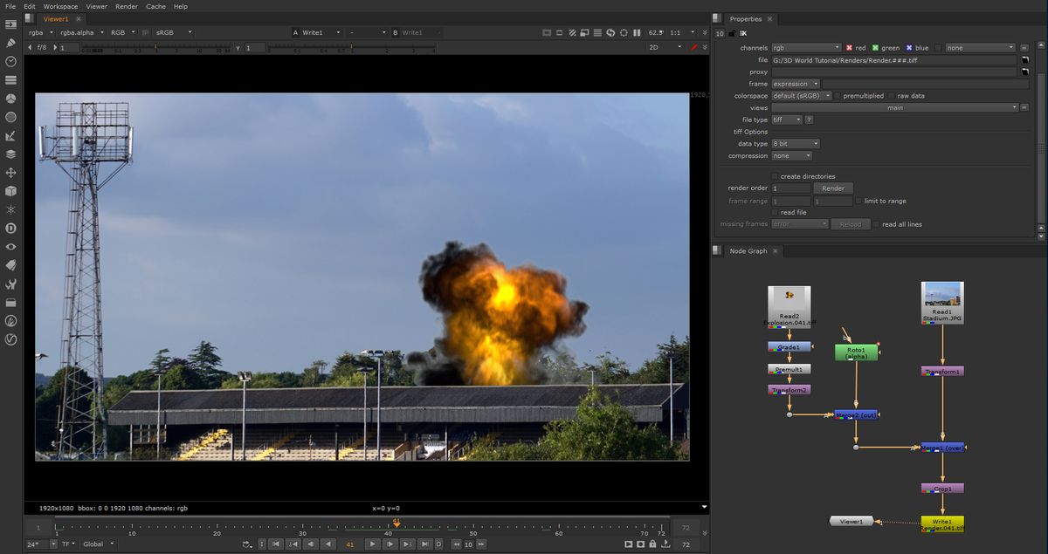Open the 3D nodes cube icon
This screenshot has width=1048, height=554.
click(10, 190)
